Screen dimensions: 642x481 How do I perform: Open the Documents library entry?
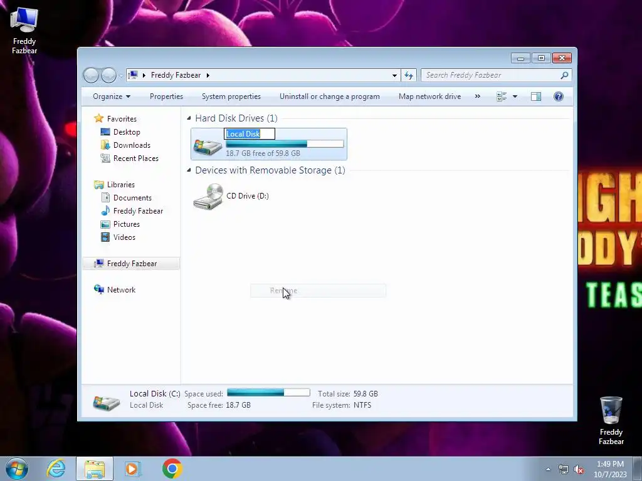(x=132, y=197)
